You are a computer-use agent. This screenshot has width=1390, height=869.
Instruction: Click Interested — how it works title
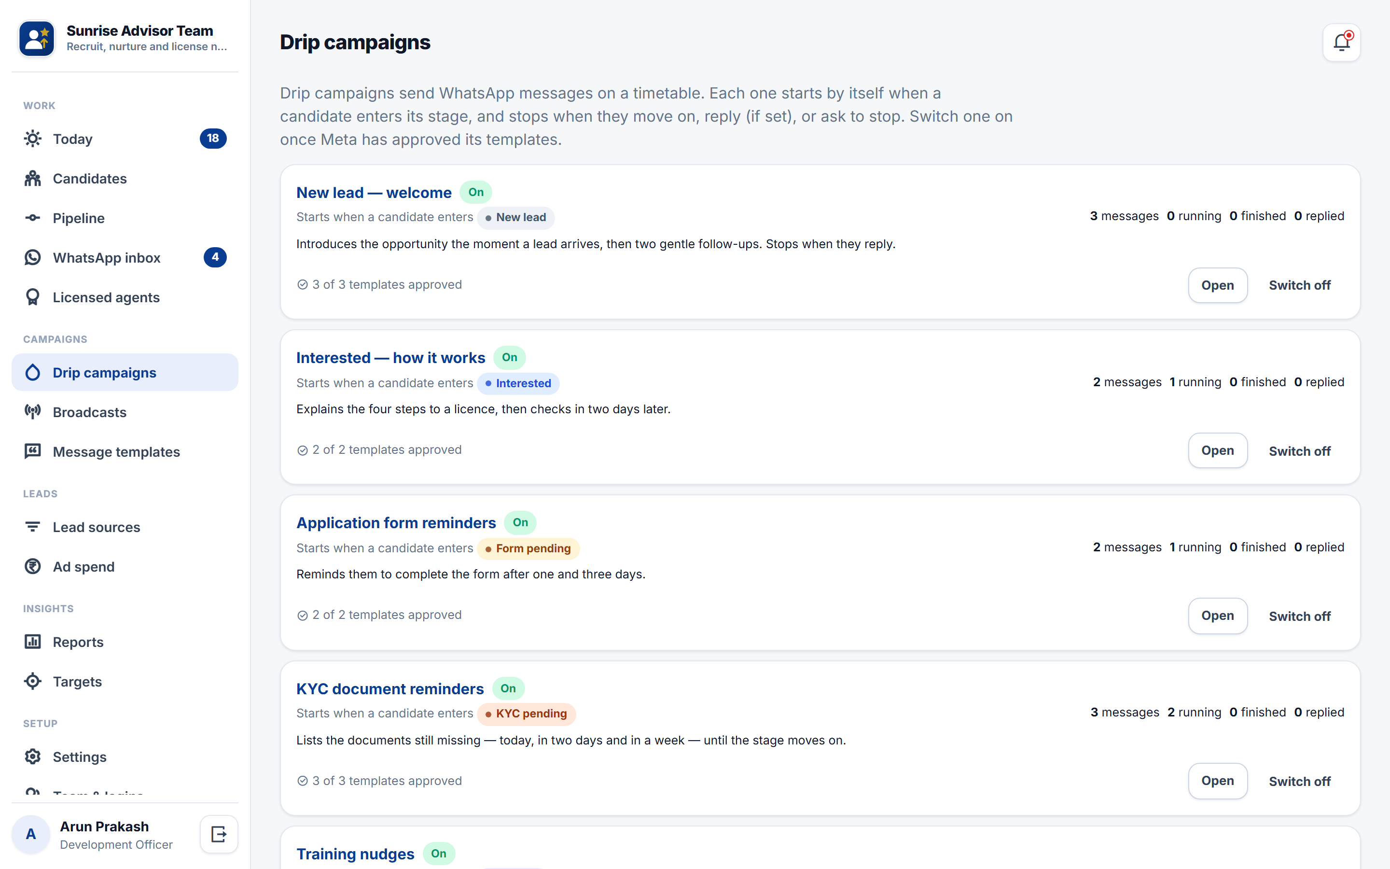pyautogui.click(x=390, y=357)
